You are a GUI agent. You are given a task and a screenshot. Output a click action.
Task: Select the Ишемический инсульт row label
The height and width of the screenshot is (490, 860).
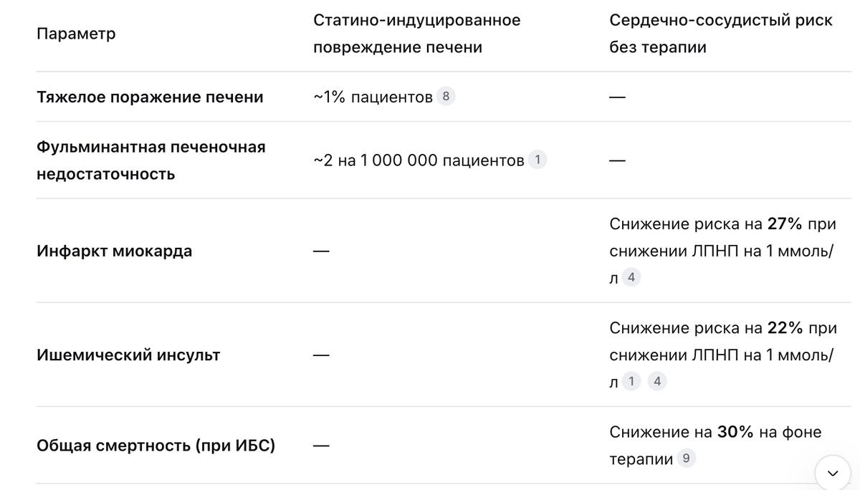click(128, 355)
